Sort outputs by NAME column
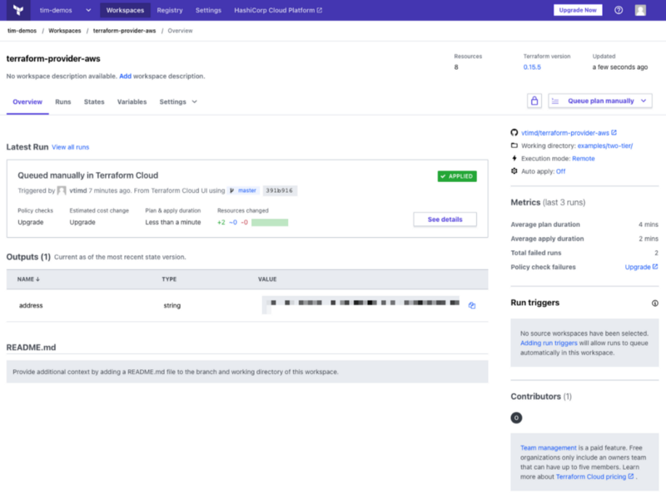 pos(28,279)
